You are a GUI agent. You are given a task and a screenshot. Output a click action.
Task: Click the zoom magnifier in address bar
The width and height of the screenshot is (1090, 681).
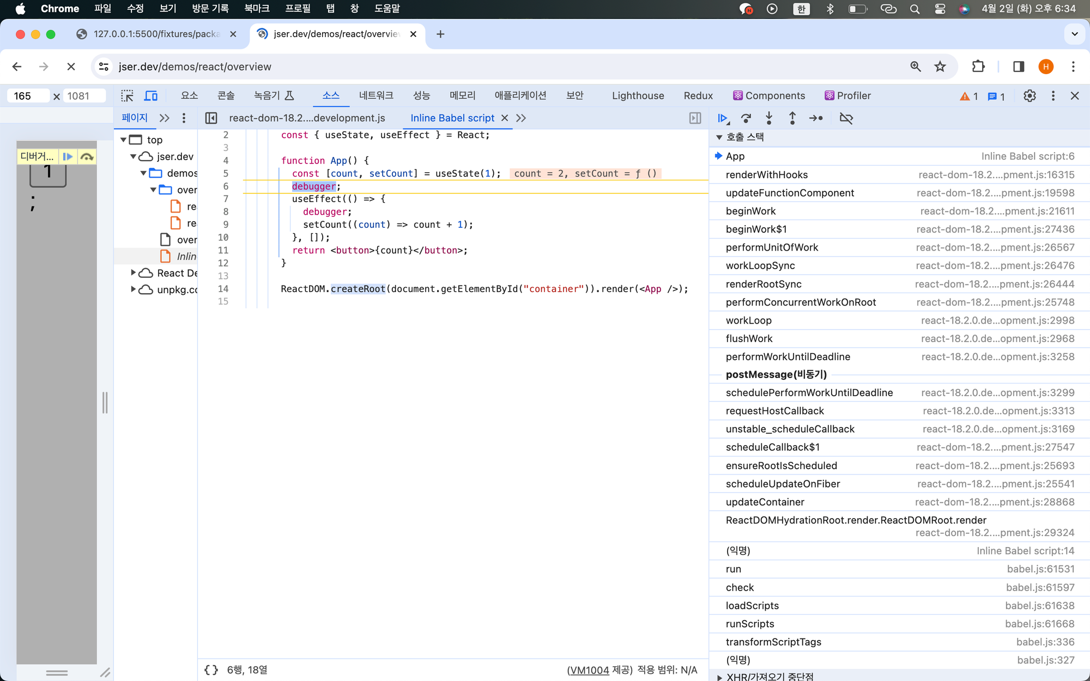click(x=916, y=66)
